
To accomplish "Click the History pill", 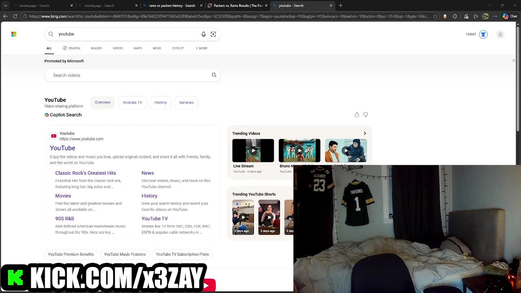I will (160, 103).
